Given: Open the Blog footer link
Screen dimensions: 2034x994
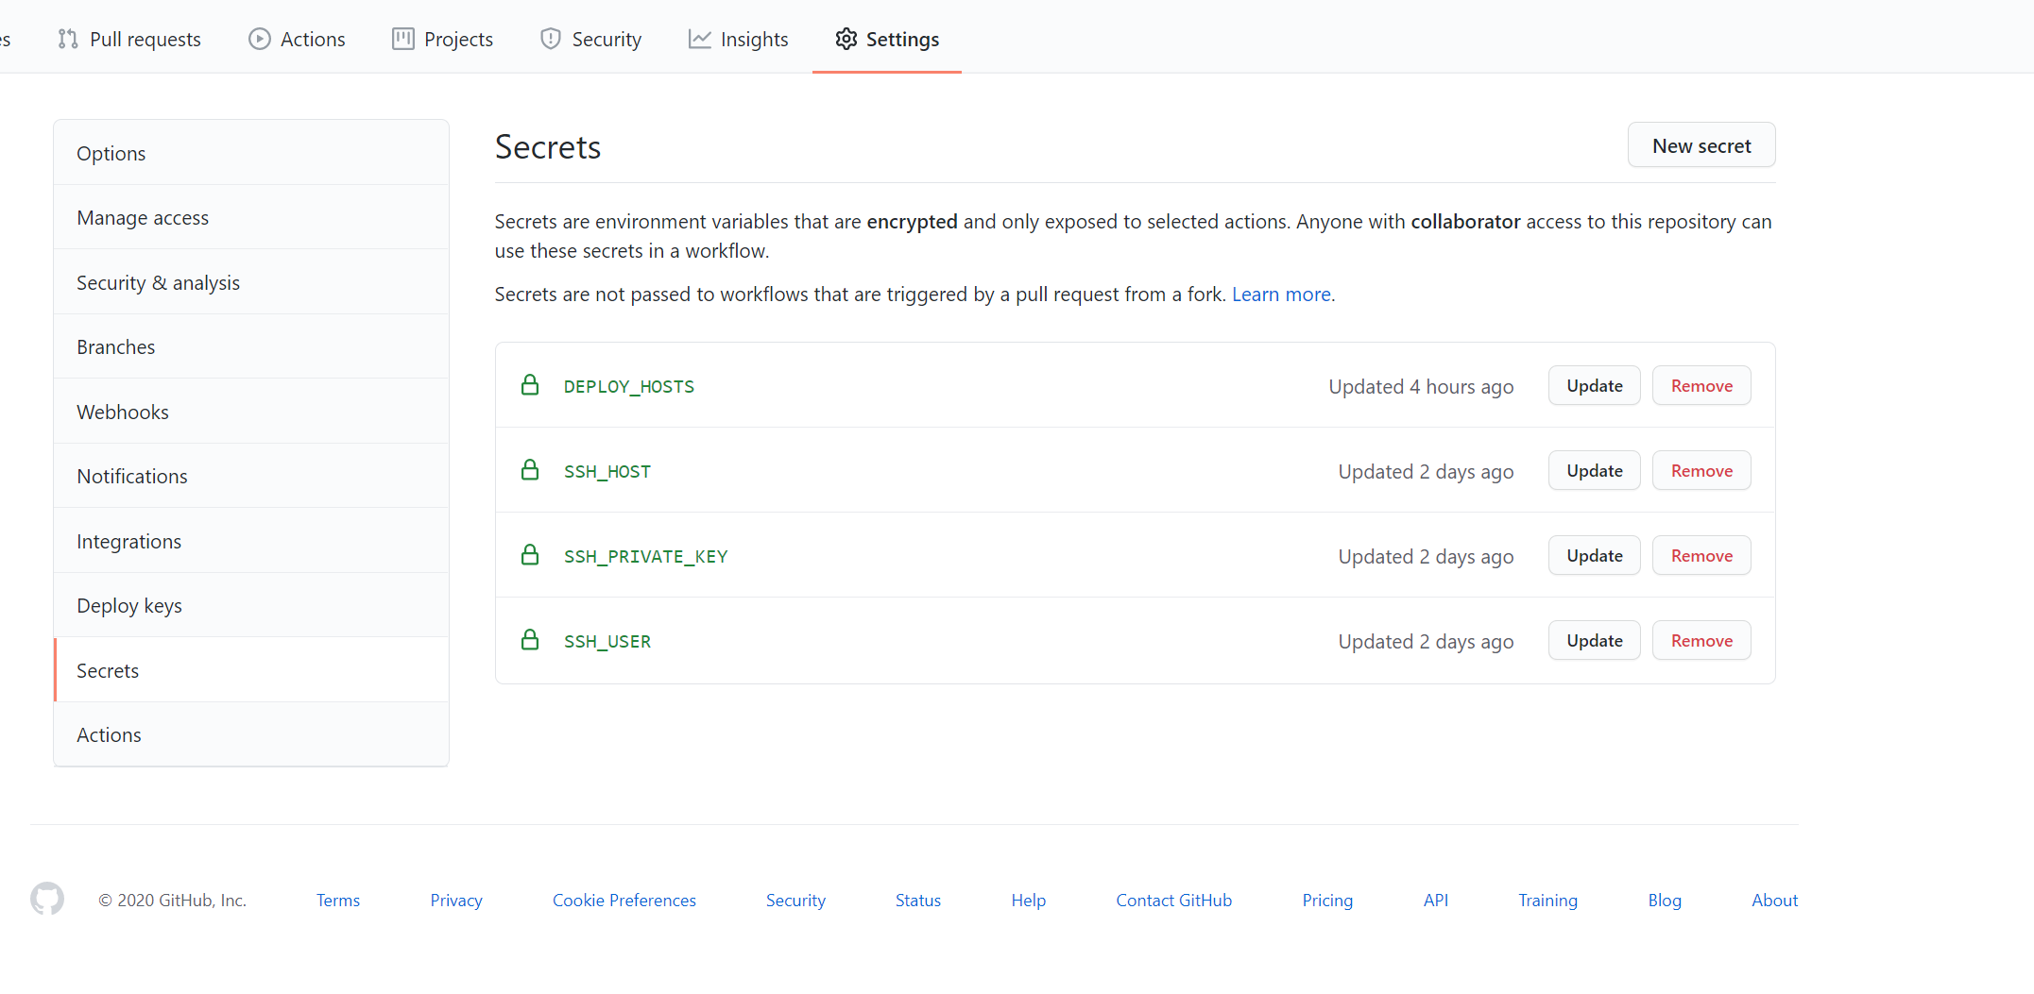Looking at the screenshot, I should (1665, 900).
